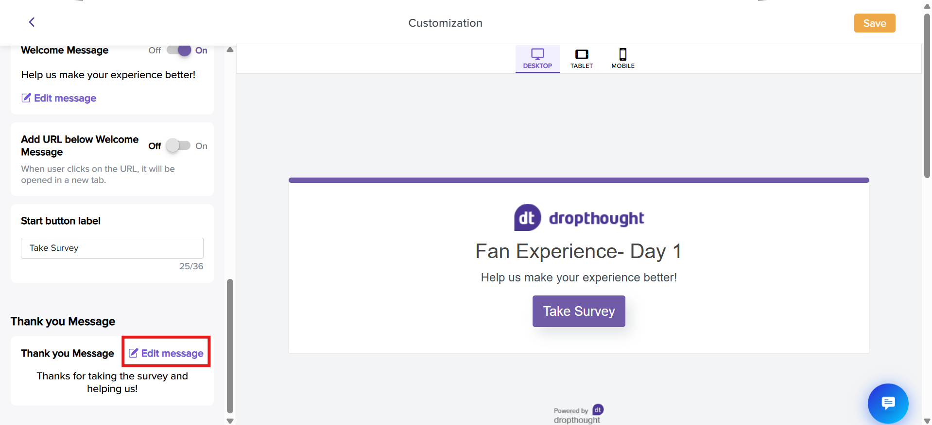Viewport: 932px width, 425px height.
Task: Enable Add URL below Welcome Message
Action: click(x=178, y=146)
